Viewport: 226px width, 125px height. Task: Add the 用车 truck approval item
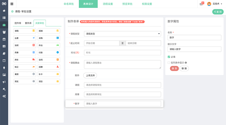click(x=25, y=60)
